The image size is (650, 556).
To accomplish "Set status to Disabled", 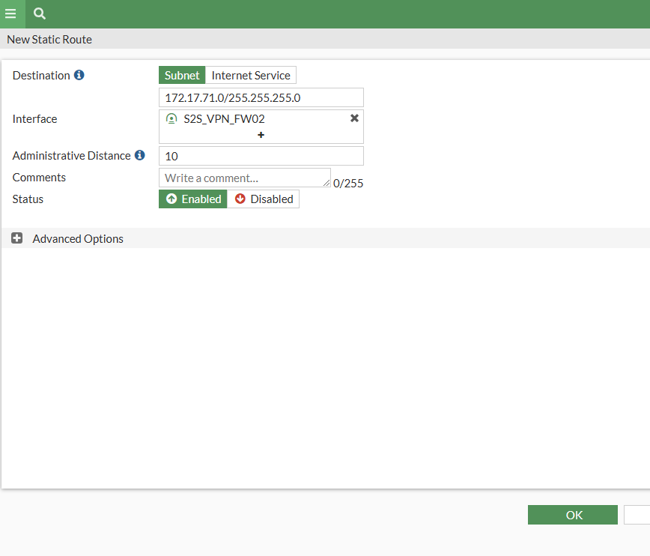I will coord(264,199).
